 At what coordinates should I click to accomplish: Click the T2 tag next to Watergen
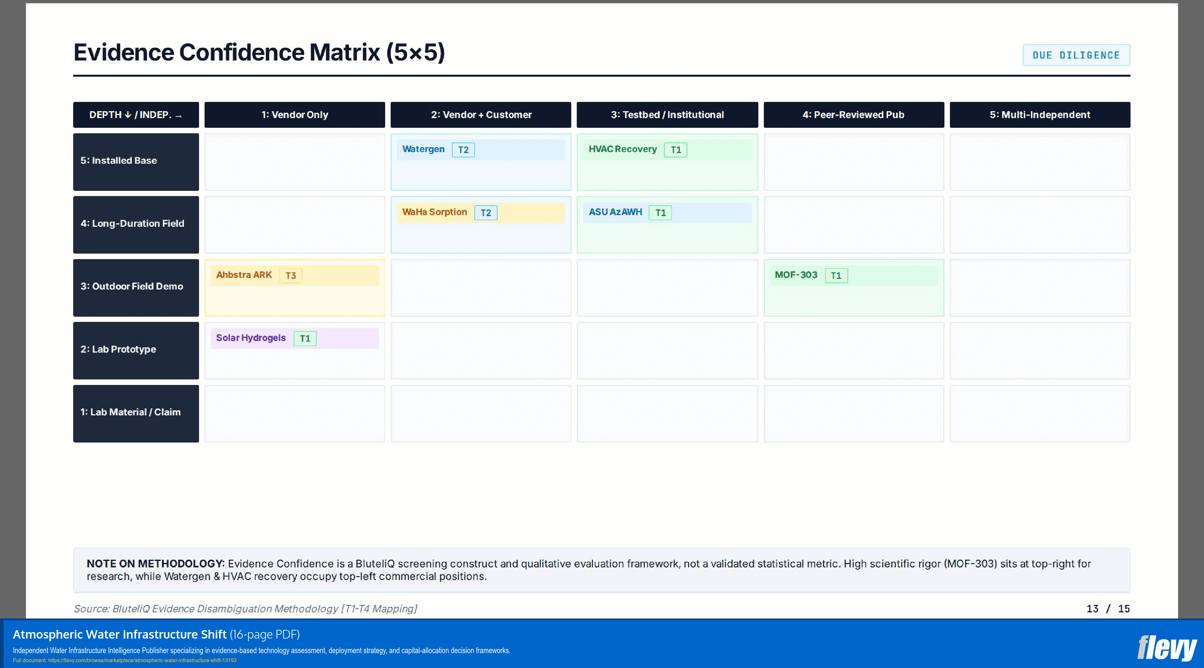pyautogui.click(x=463, y=150)
